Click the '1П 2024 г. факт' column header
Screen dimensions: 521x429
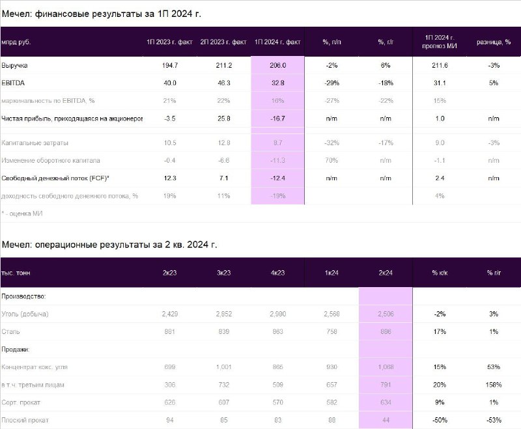[x=277, y=42]
